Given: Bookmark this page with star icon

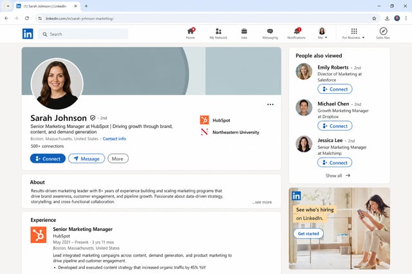Looking at the screenshot, I should 374,19.
